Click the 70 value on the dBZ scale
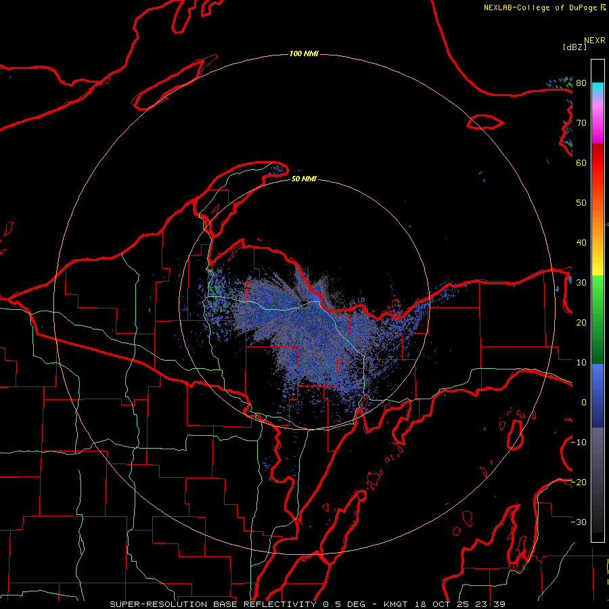The height and width of the screenshot is (609, 609). coord(581,123)
